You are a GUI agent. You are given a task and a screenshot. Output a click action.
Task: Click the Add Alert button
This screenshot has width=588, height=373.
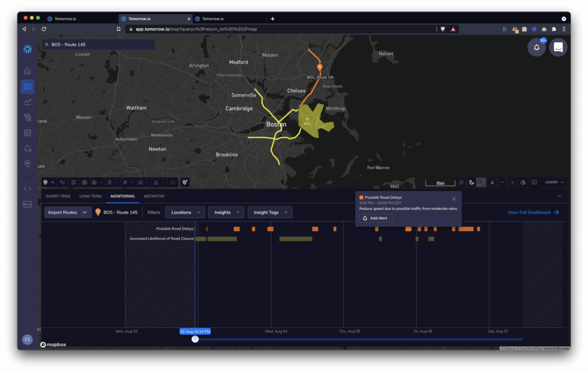376,218
